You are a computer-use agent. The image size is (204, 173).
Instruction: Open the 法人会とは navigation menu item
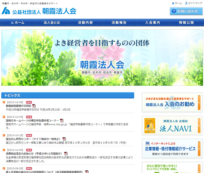coord(52,23)
